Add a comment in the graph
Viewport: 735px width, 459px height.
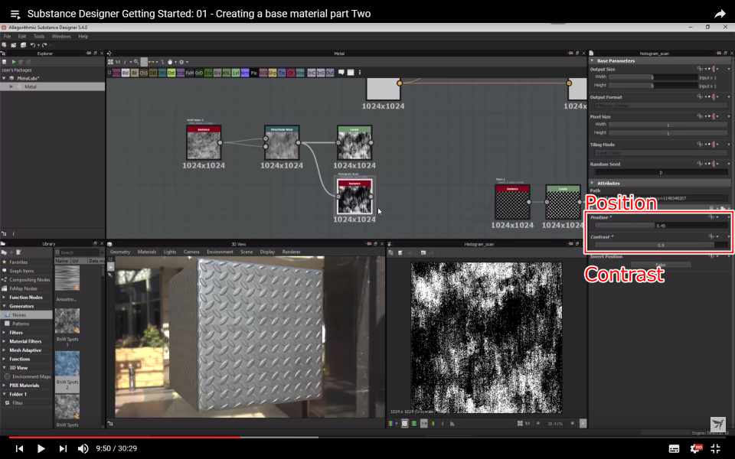(341, 72)
